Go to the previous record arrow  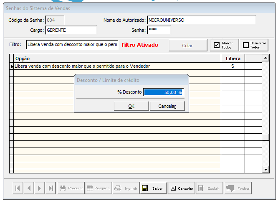(29, 188)
